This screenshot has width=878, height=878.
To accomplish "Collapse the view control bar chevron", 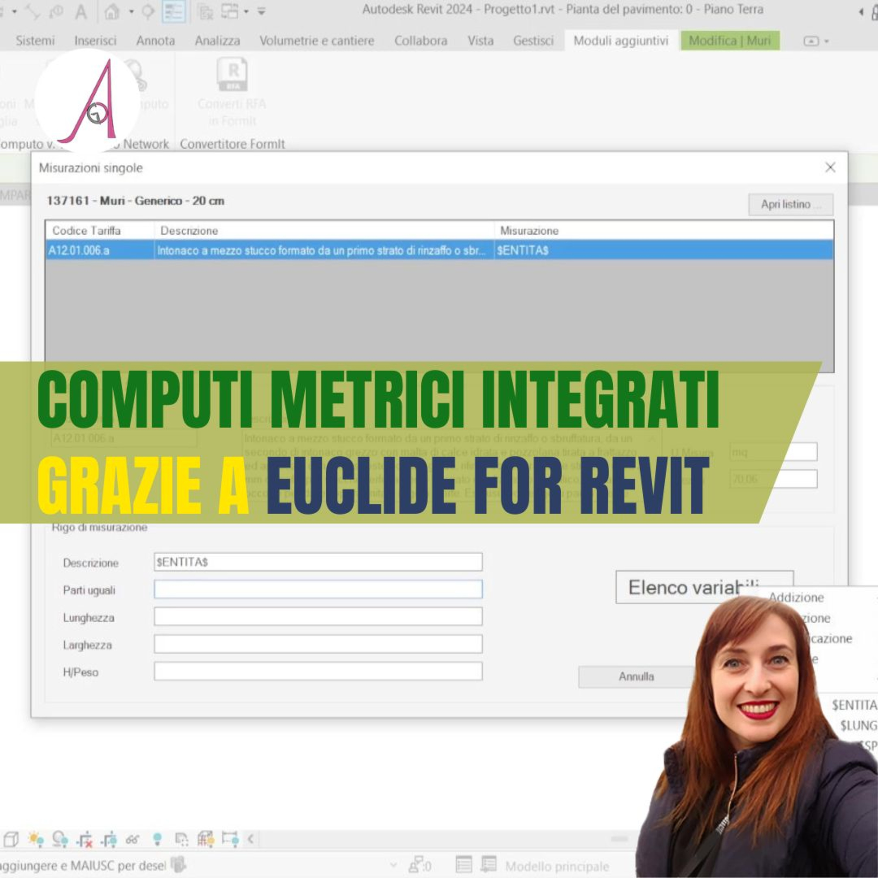I will click(x=251, y=838).
